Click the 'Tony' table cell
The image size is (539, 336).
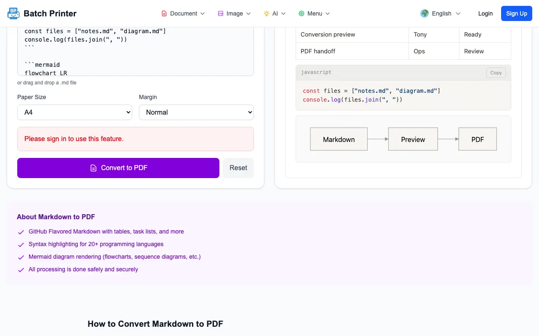[434, 34]
